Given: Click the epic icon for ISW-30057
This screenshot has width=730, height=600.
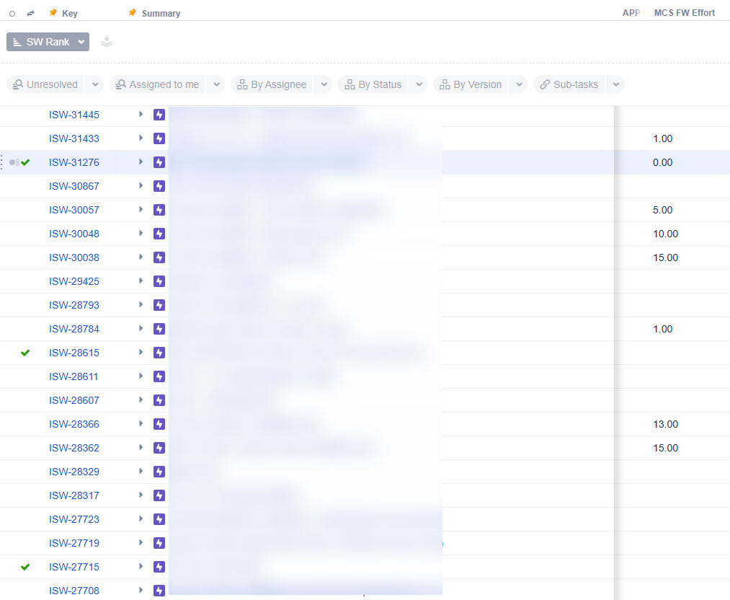Looking at the screenshot, I should click(159, 210).
